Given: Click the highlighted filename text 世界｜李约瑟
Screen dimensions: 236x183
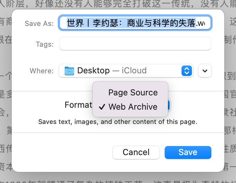Looking at the screenshot, I should tap(92, 23).
